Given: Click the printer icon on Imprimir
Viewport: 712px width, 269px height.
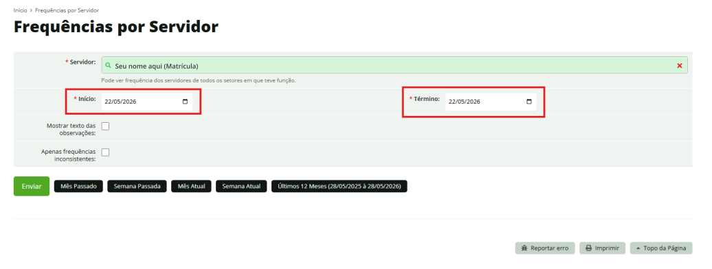Looking at the screenshot, I should click(x=588, y=248).
